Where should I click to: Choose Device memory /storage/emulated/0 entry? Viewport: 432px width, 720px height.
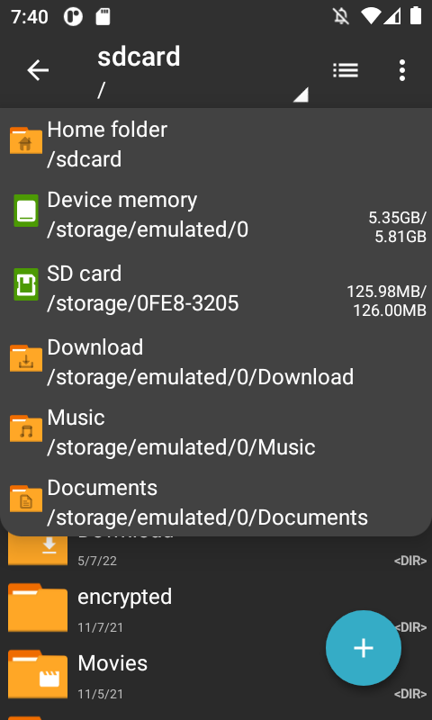pyautogui.click(x=216, y=215)
